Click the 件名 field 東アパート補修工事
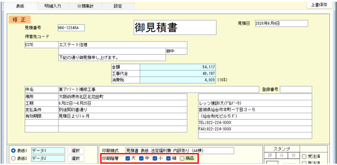The image size is (337, 165). 159,90
